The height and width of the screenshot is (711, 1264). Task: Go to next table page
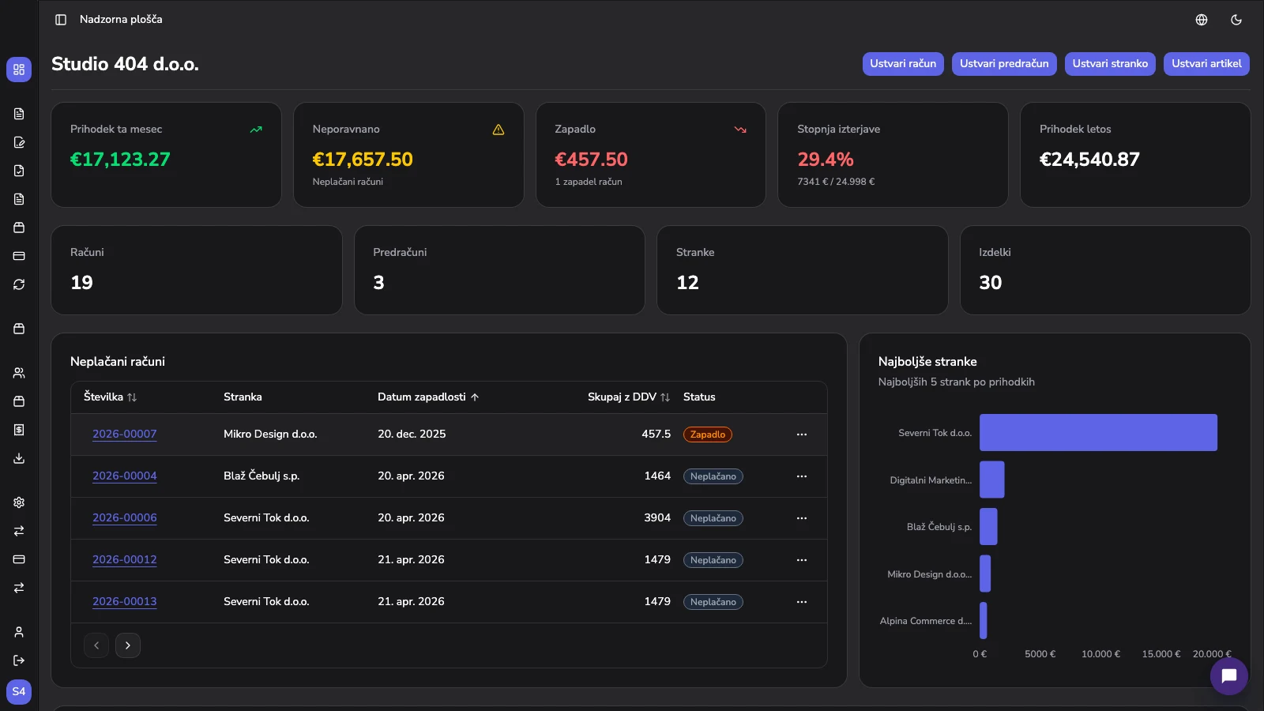coord(128,645)
